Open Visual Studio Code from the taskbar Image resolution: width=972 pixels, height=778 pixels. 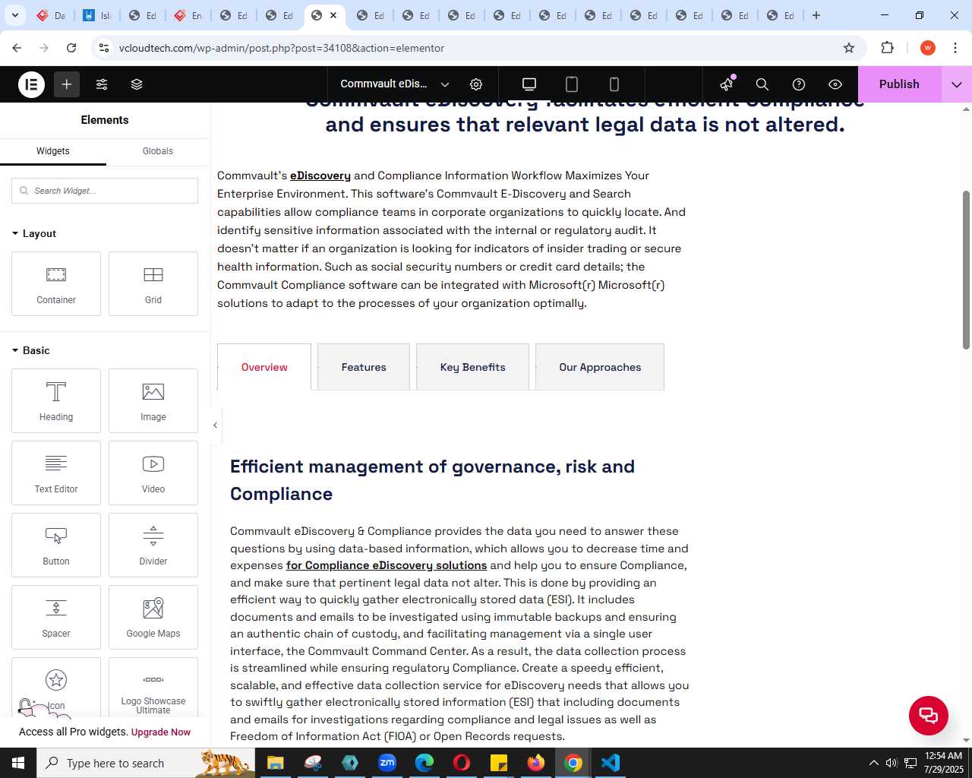click(x=611, y=763)
